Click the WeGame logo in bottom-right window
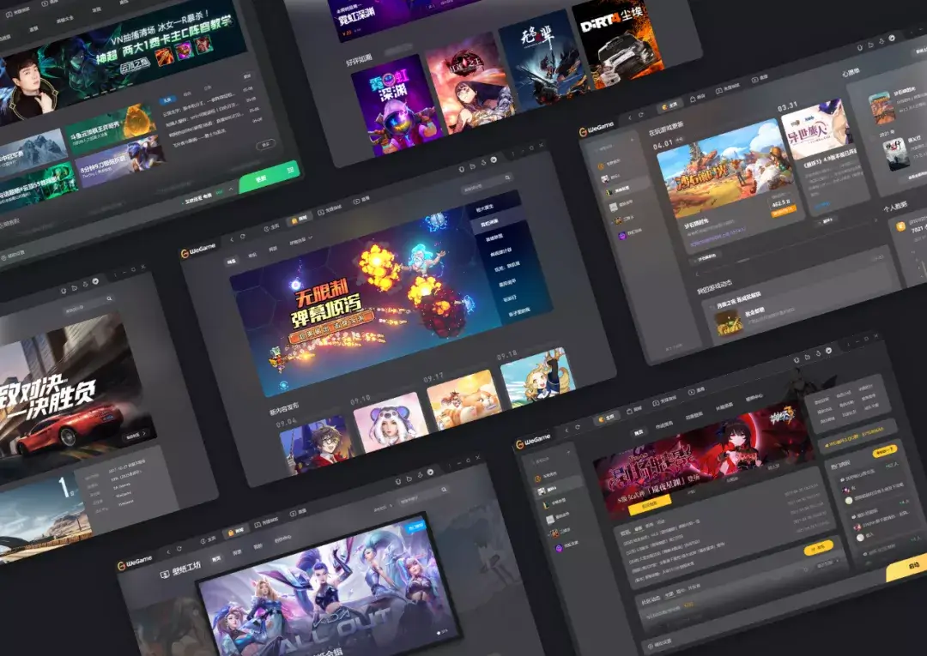This screenshot has width=927, height=656. coord(534,441)
